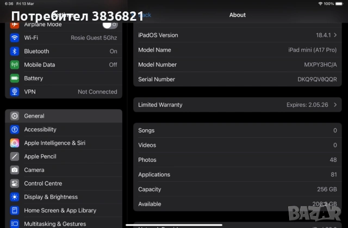Tap serial number 'DKQ9QV0QQR'
Image resolution: width=348 pixels, height=228 pixels.
317,79
